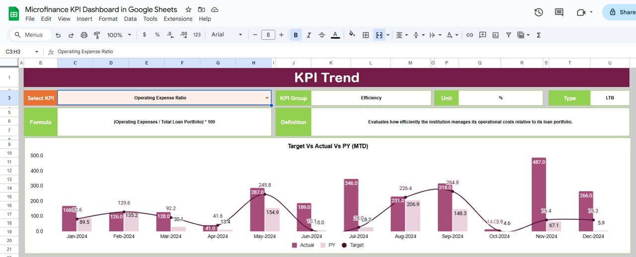Check the cloud document status icon

pos(215,9)
